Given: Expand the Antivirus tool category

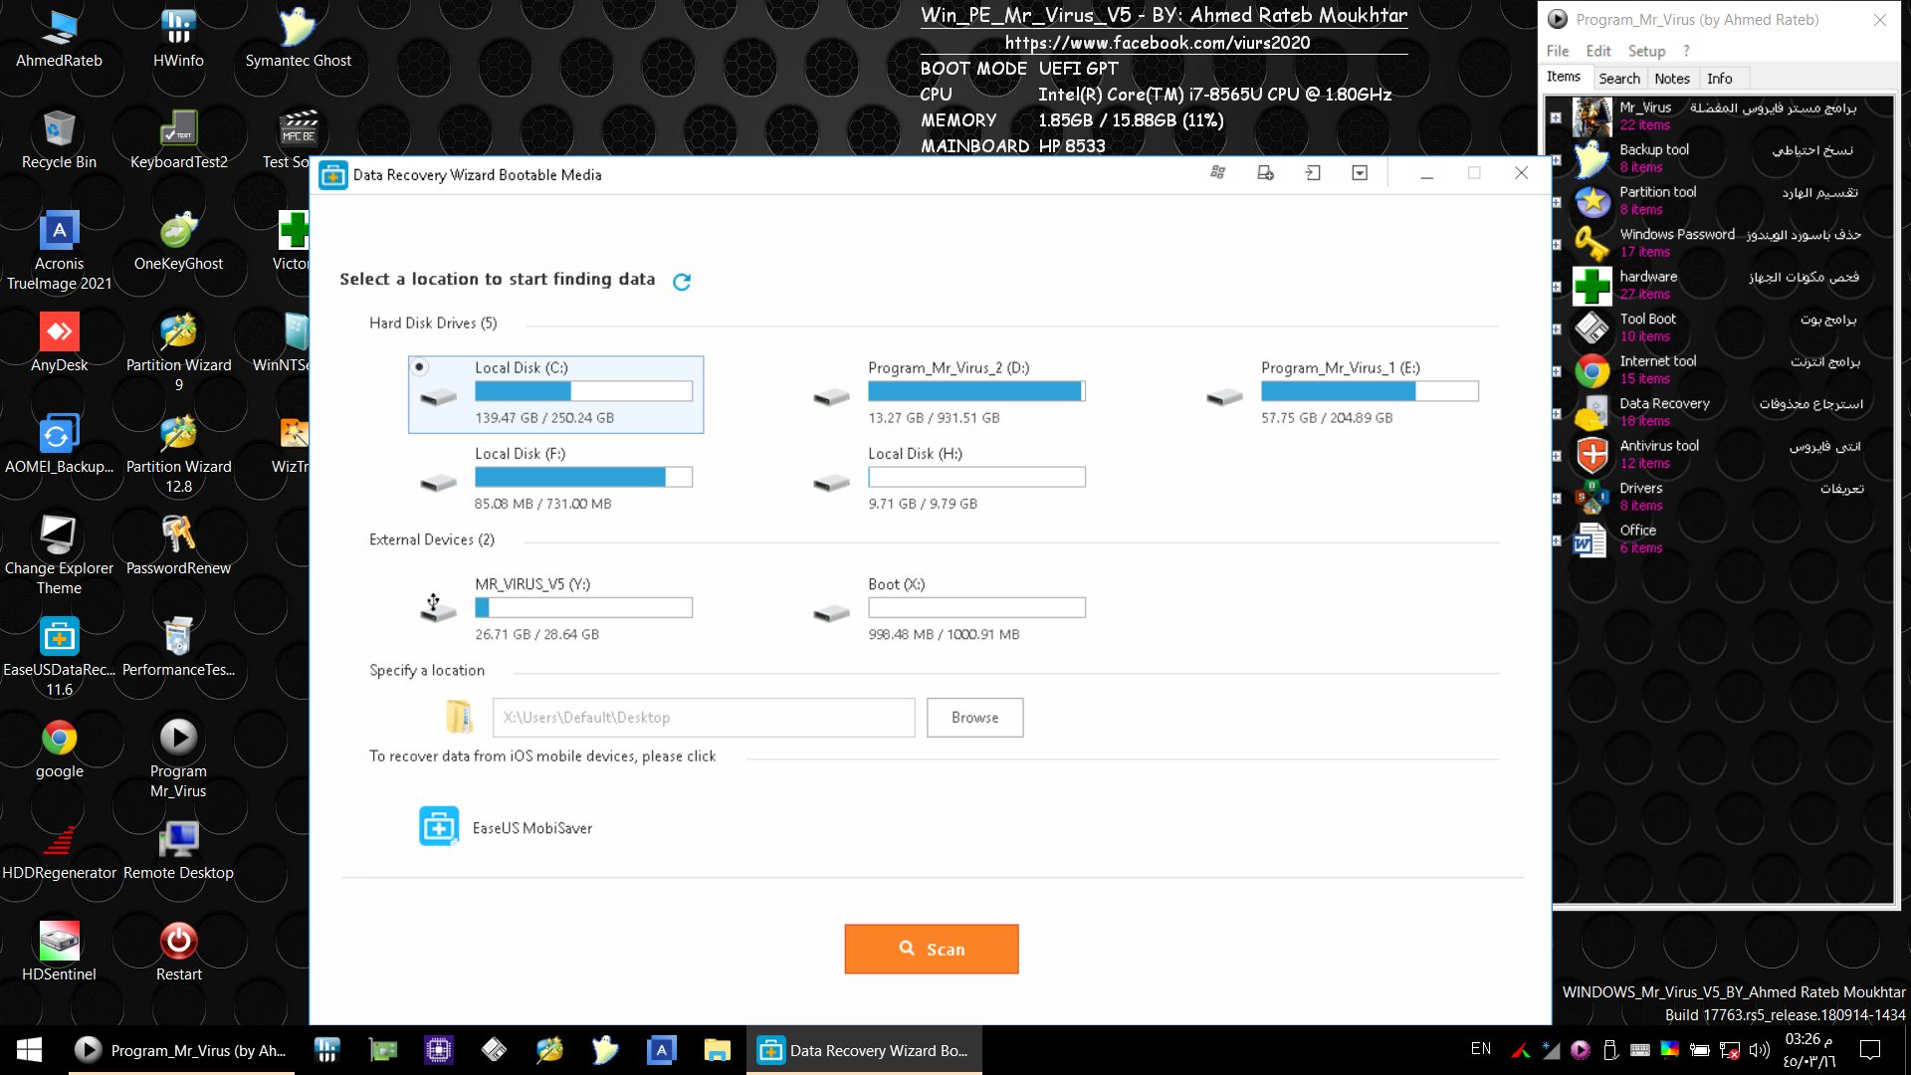Looking at the screenshot, I should (x=1556, y=456).
